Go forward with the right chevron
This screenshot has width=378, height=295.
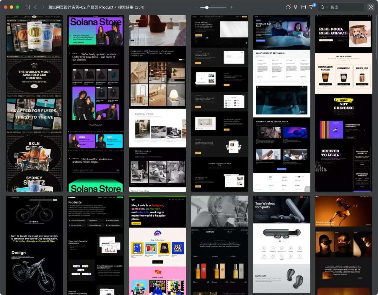click(x=43, y=7)
